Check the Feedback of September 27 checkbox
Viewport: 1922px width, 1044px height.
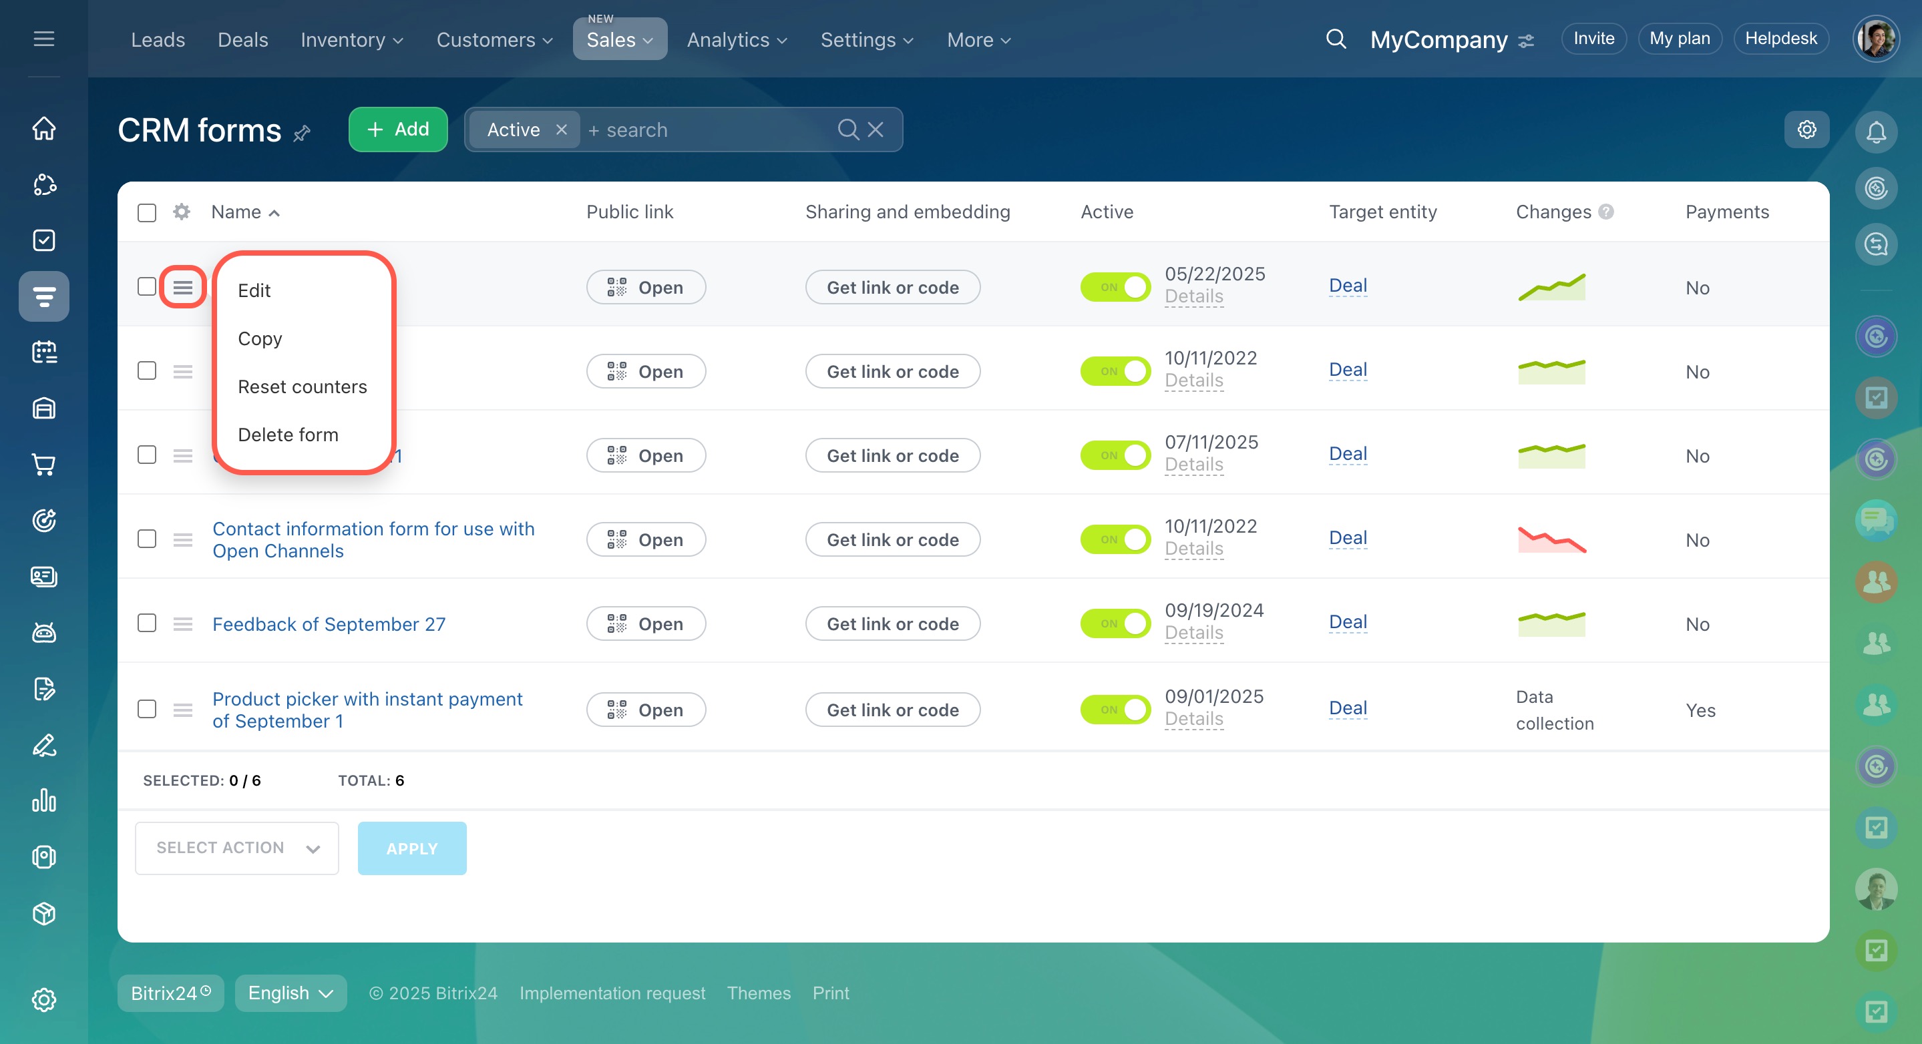click(147, 623)
